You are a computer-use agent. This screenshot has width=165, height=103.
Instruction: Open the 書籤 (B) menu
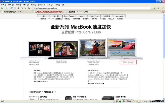[x=33, y=5]
